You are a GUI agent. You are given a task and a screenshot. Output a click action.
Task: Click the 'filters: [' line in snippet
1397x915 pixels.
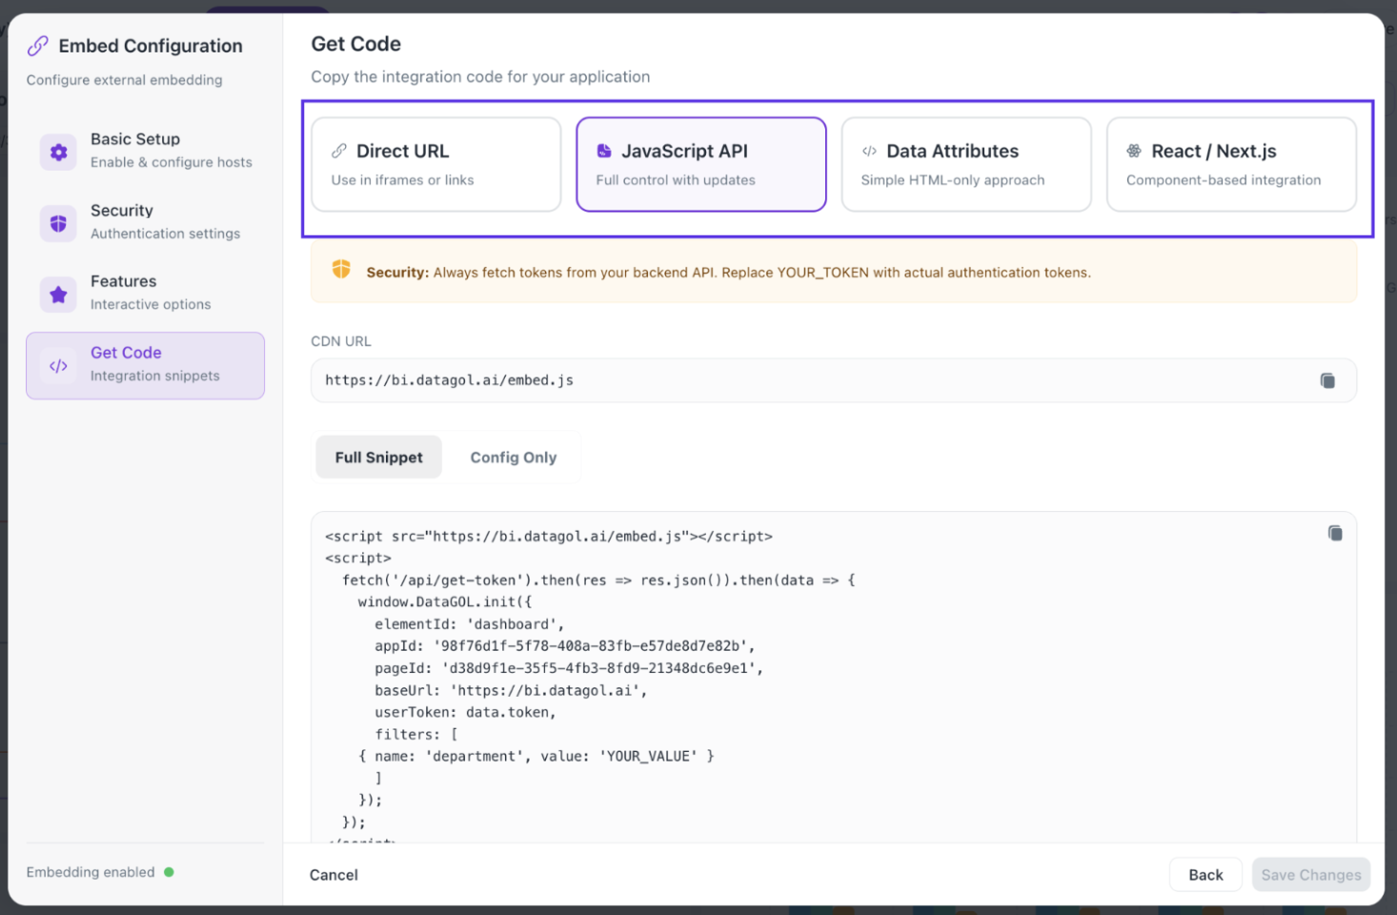coord(416,735)
